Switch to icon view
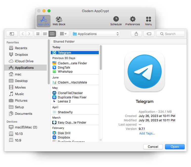The image size is (191, 167). (x=38, y=34)
